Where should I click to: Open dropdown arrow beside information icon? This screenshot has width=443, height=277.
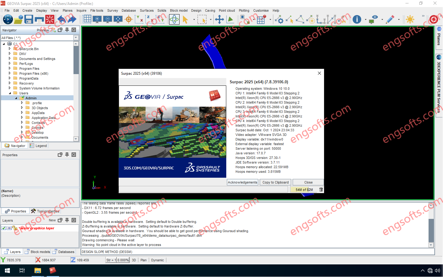[366, 19]
